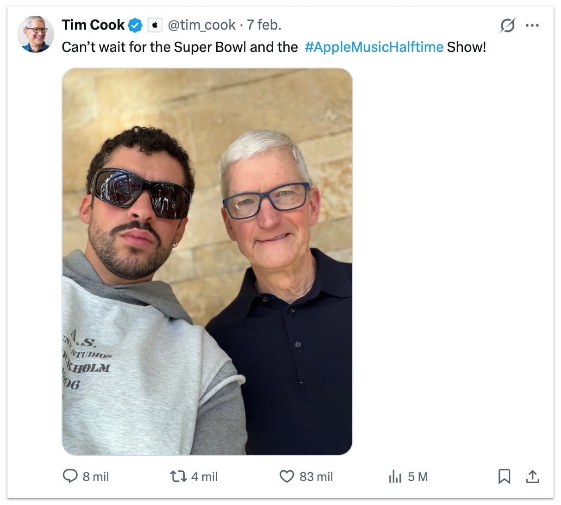
Task: Click the 83 mil likes count
Action: pos(316,477)
